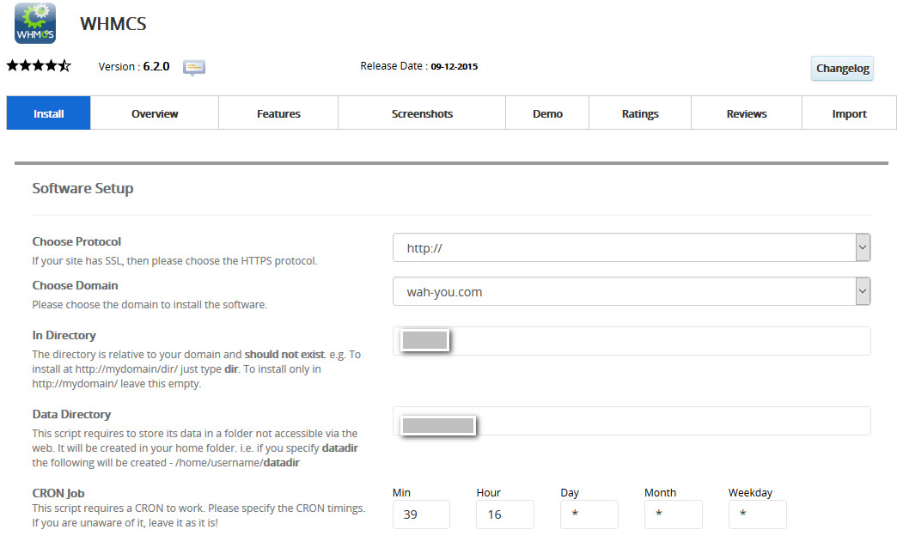Click the In Directory label
The width and height of the screenshot is (897, 554).
click(64, 335)
